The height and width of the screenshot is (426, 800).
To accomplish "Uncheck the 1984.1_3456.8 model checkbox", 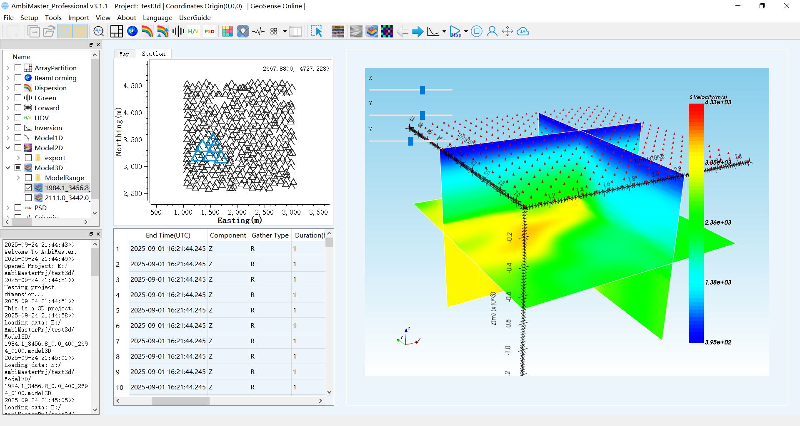I will point(28,188).
